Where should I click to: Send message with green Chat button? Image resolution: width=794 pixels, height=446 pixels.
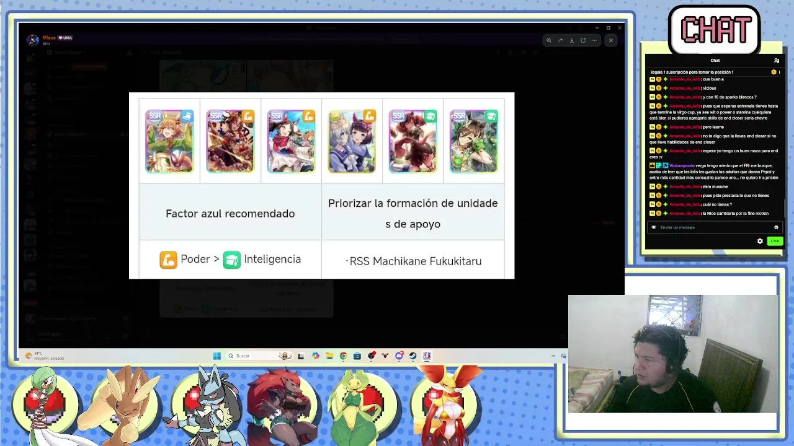[x=775, y=241]
